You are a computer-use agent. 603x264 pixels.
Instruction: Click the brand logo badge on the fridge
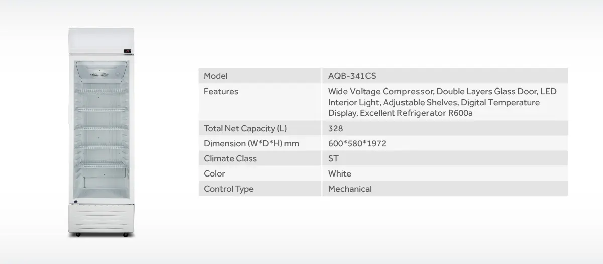tap(75, 203)
